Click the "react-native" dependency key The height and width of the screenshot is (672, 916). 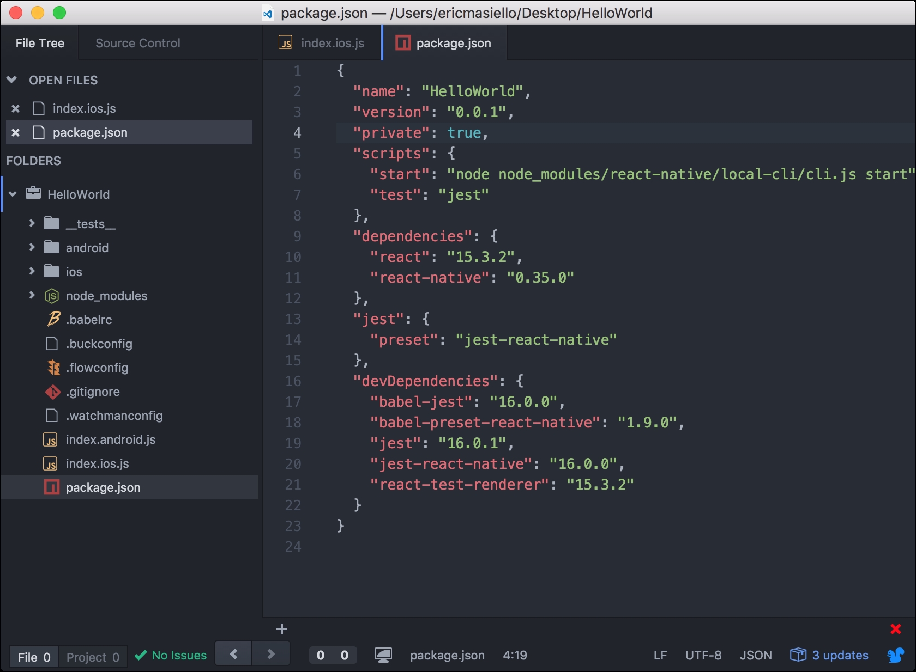(x=430, y=277)
